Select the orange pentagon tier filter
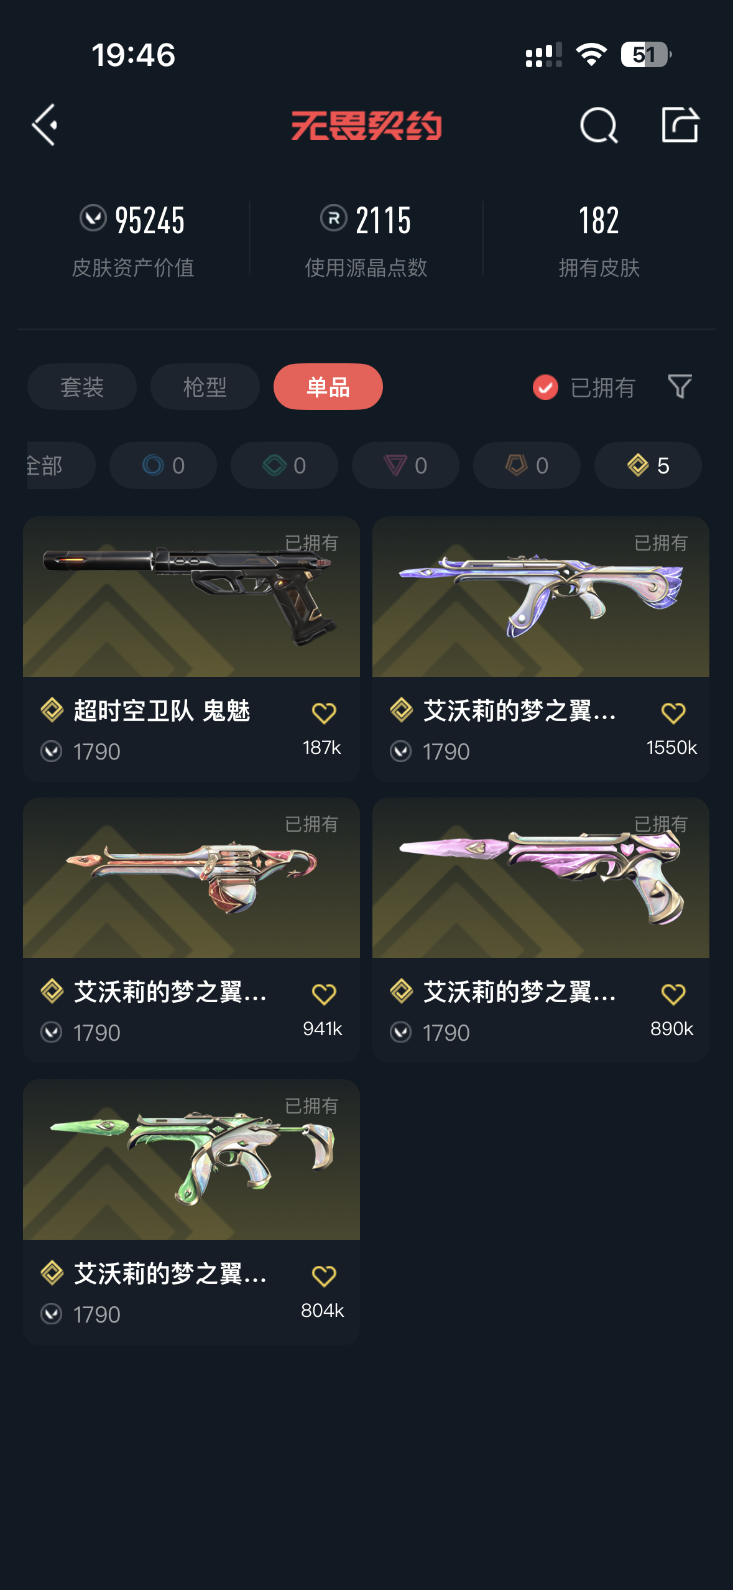733x1590 pixels. (x=527, y=465)
